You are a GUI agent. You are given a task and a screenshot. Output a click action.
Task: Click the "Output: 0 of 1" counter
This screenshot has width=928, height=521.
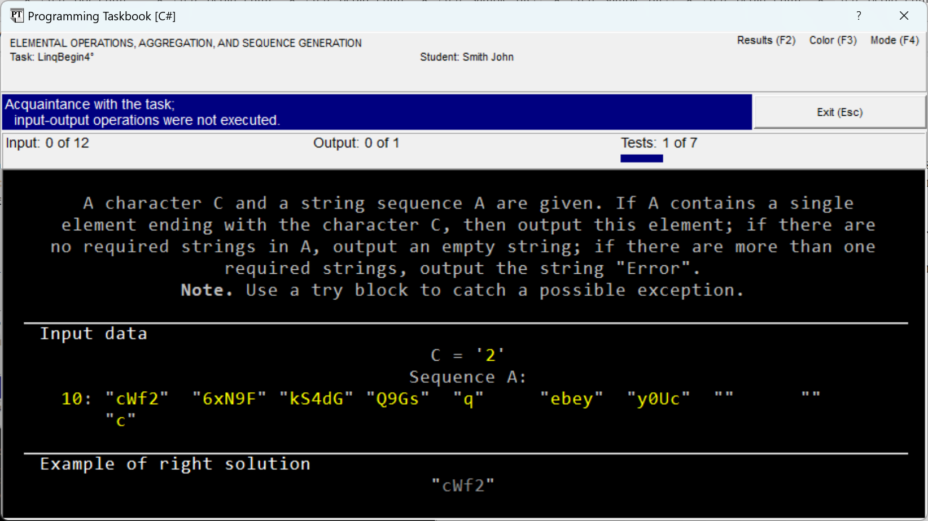pos(356,143)
